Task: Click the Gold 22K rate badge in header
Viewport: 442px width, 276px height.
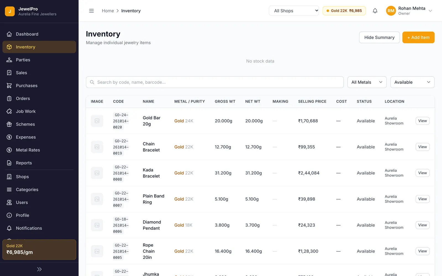Action: (344, 11)
